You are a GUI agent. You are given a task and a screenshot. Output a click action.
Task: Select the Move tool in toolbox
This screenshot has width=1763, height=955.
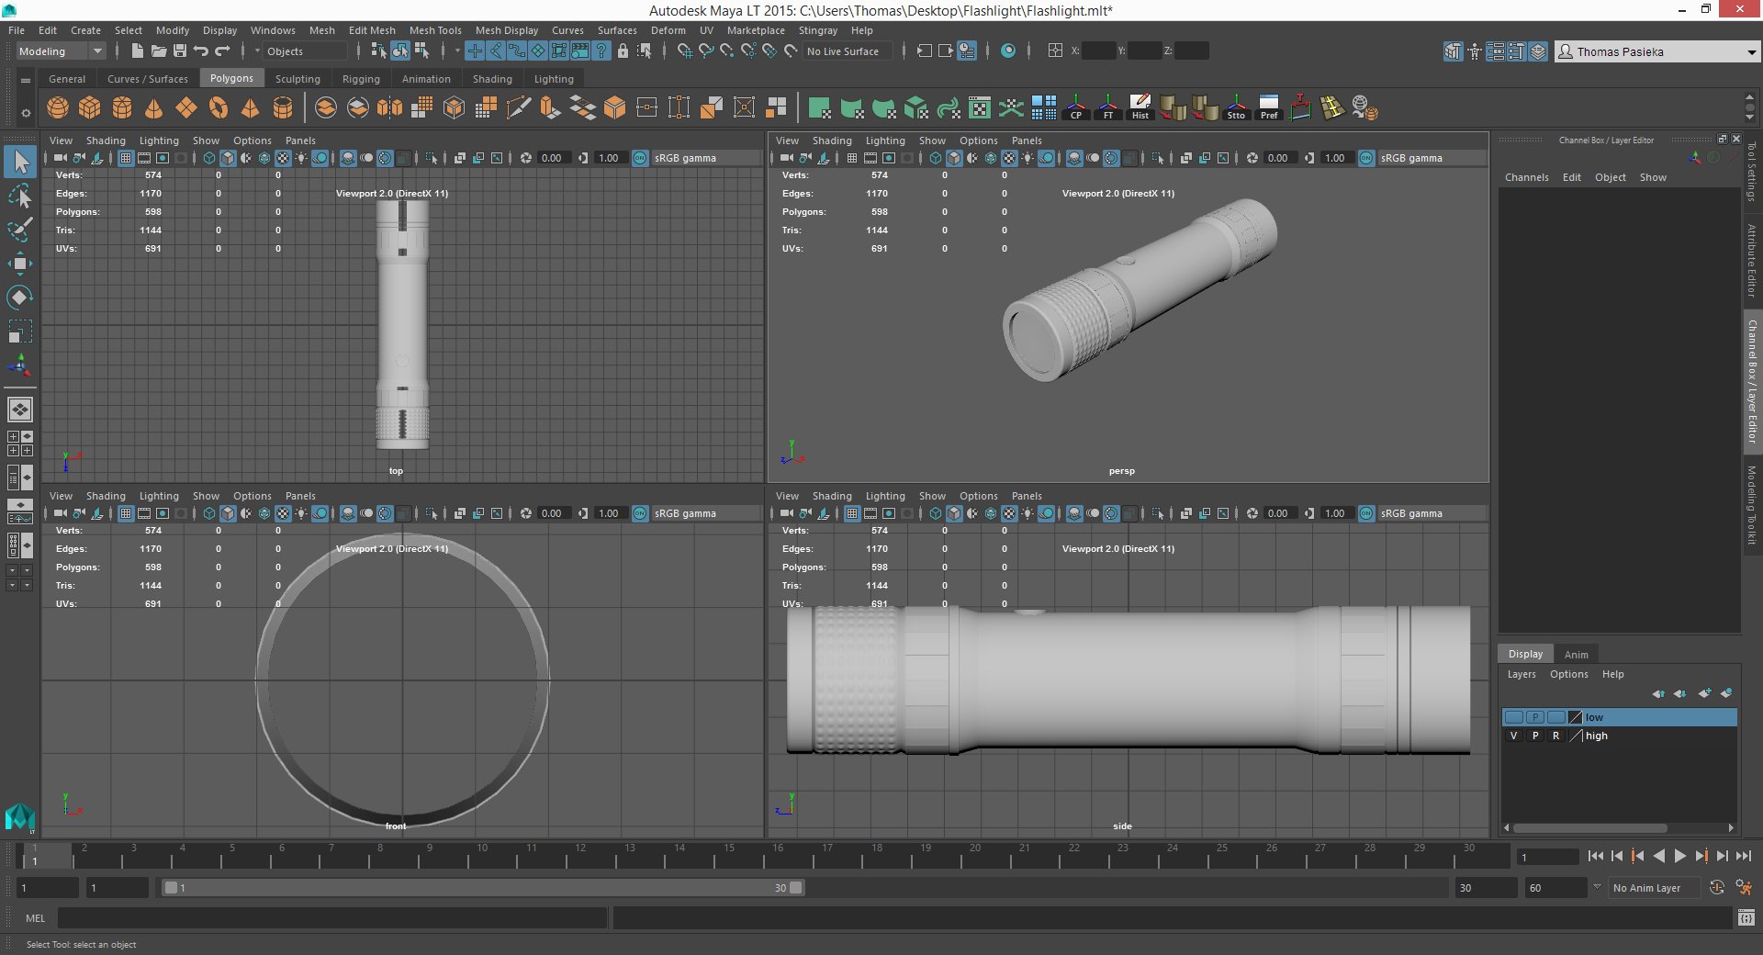tap(19, 264)
